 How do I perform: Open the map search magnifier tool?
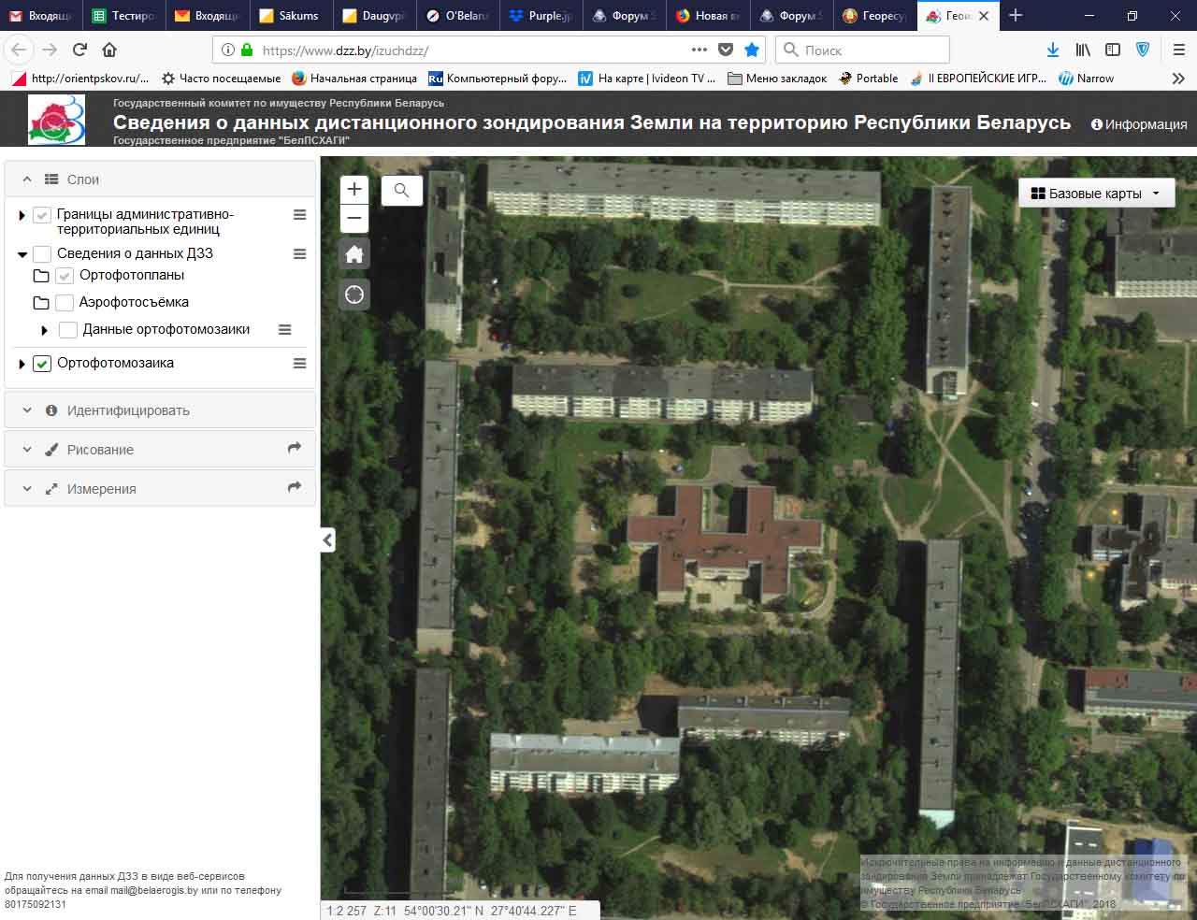point(401,191)
